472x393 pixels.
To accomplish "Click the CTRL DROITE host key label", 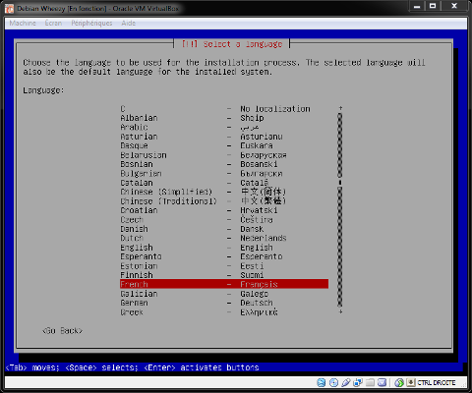I will coord(437,382).
